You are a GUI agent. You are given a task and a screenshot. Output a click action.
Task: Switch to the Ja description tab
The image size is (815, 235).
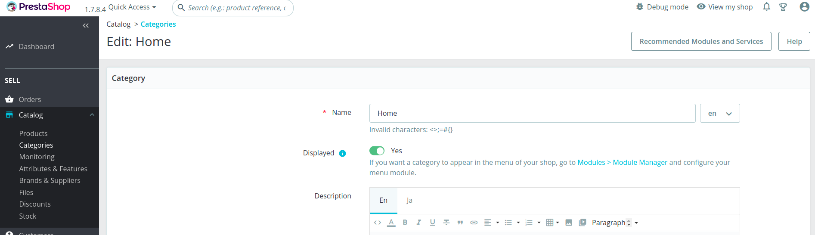(409, 201)
